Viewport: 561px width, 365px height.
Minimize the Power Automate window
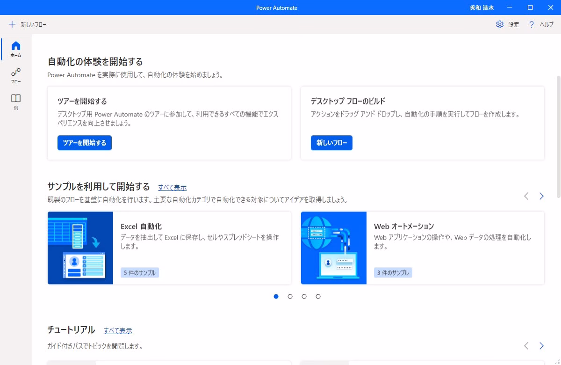coord(510,7)
